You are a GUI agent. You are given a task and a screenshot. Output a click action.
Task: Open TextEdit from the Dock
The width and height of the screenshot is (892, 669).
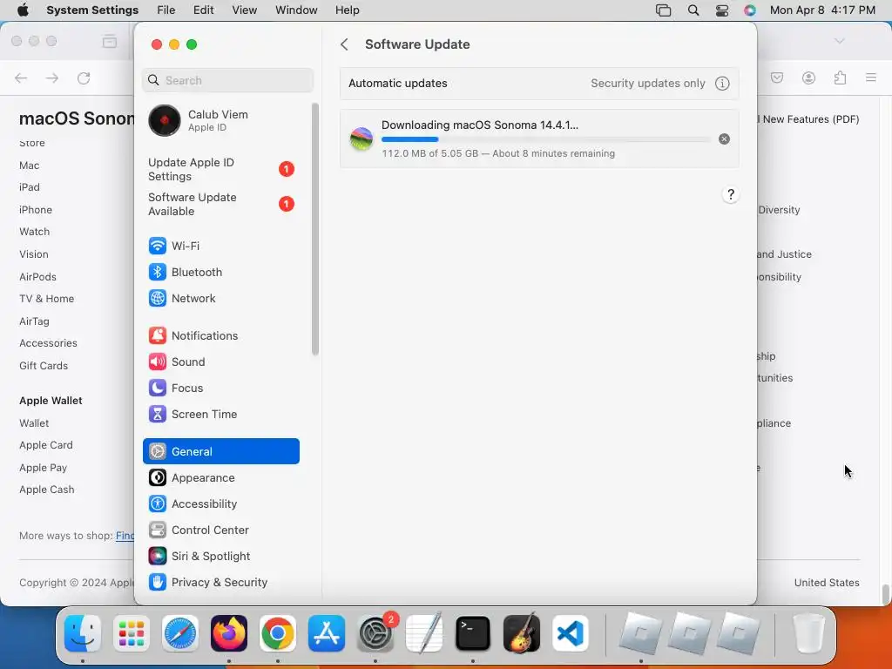click(424, 633)
